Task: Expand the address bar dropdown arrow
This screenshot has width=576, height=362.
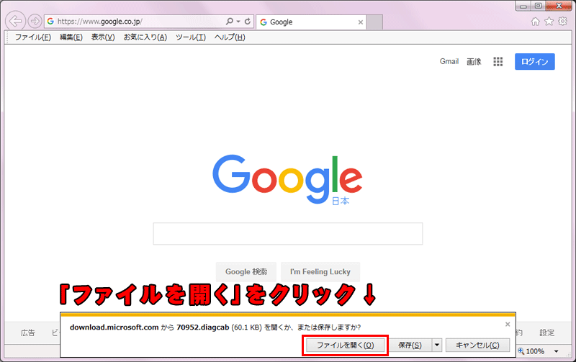Action: point(238,22)
